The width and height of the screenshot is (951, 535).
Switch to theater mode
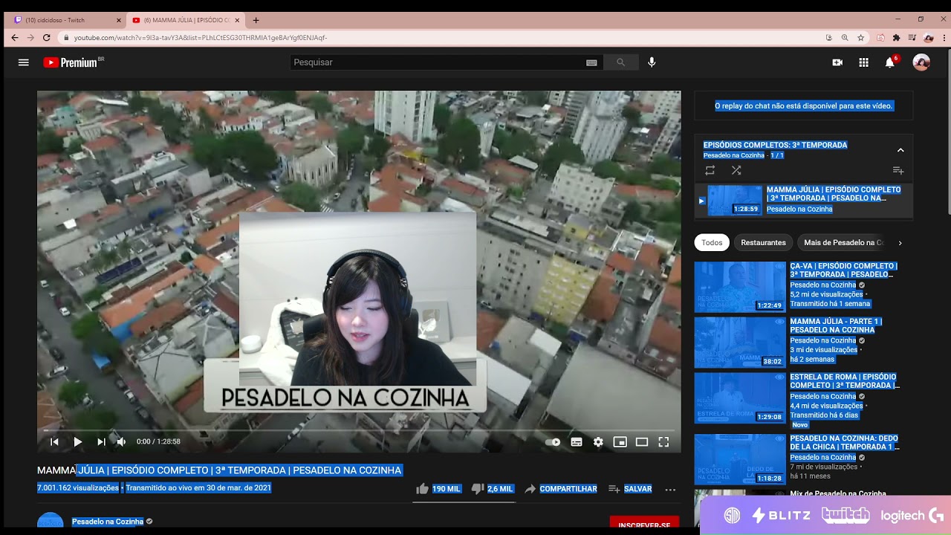642,441
